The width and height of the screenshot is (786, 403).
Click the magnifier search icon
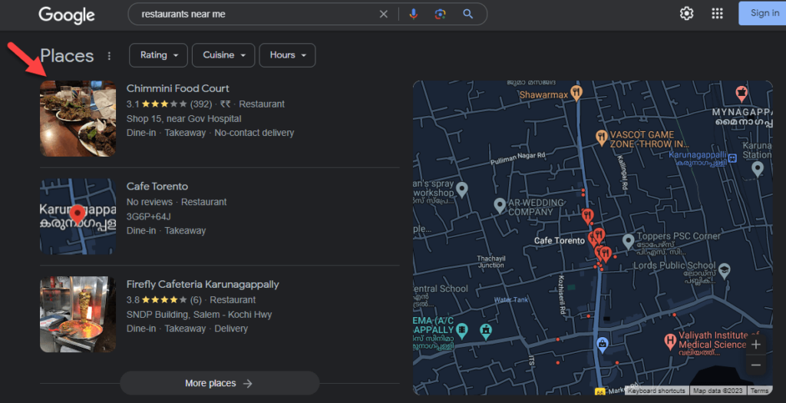tap(467, 14)
